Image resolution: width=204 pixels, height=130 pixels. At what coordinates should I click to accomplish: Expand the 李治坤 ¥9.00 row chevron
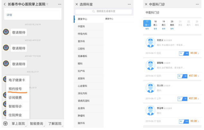coord(199,121)
